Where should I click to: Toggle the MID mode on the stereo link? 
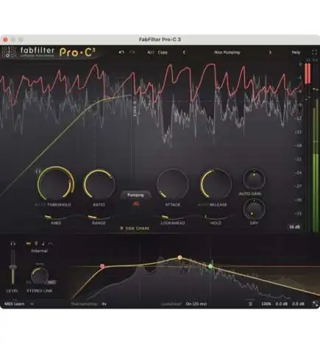51,282
